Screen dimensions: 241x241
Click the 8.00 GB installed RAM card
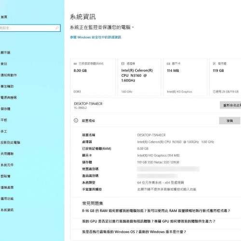point(93,77)
